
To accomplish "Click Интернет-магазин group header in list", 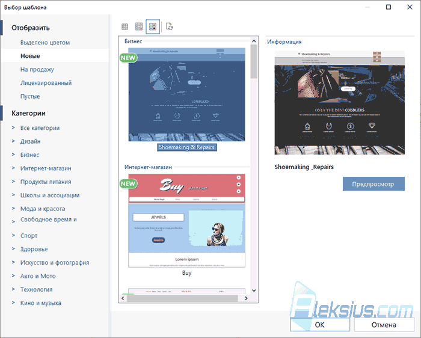I will [148, 167].
